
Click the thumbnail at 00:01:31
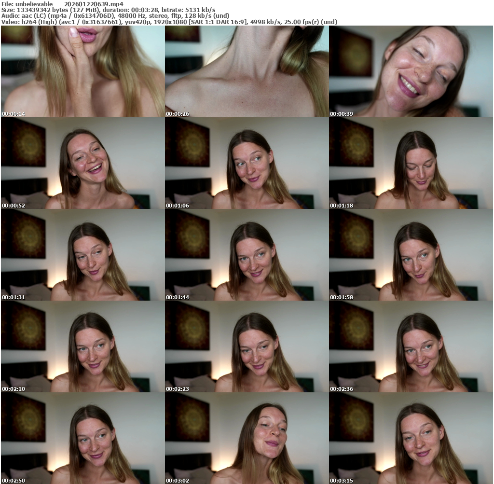tap(82, 255)
